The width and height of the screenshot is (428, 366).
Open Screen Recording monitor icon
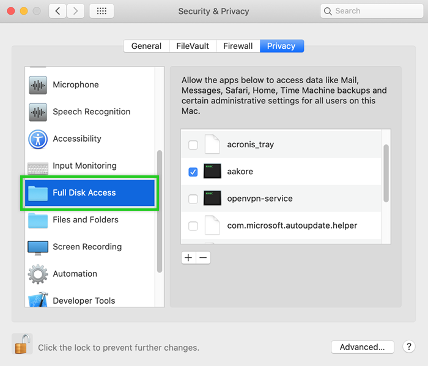pos(38,247)
